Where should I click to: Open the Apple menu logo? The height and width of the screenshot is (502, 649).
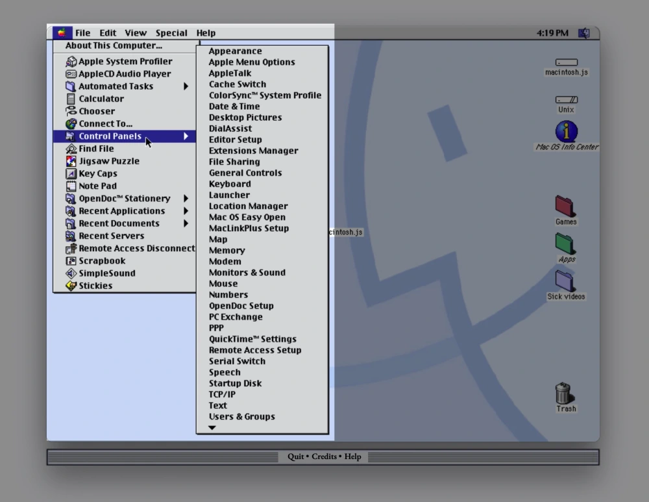tap(62, 32)
